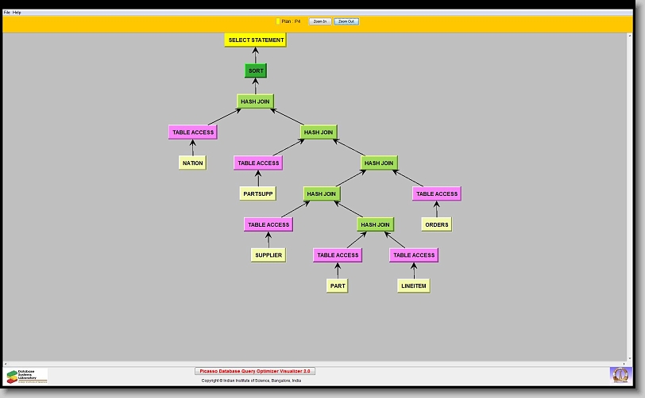645x398 pixels.
Task: Select the NATION table node
Action: [x=193, y=163]
